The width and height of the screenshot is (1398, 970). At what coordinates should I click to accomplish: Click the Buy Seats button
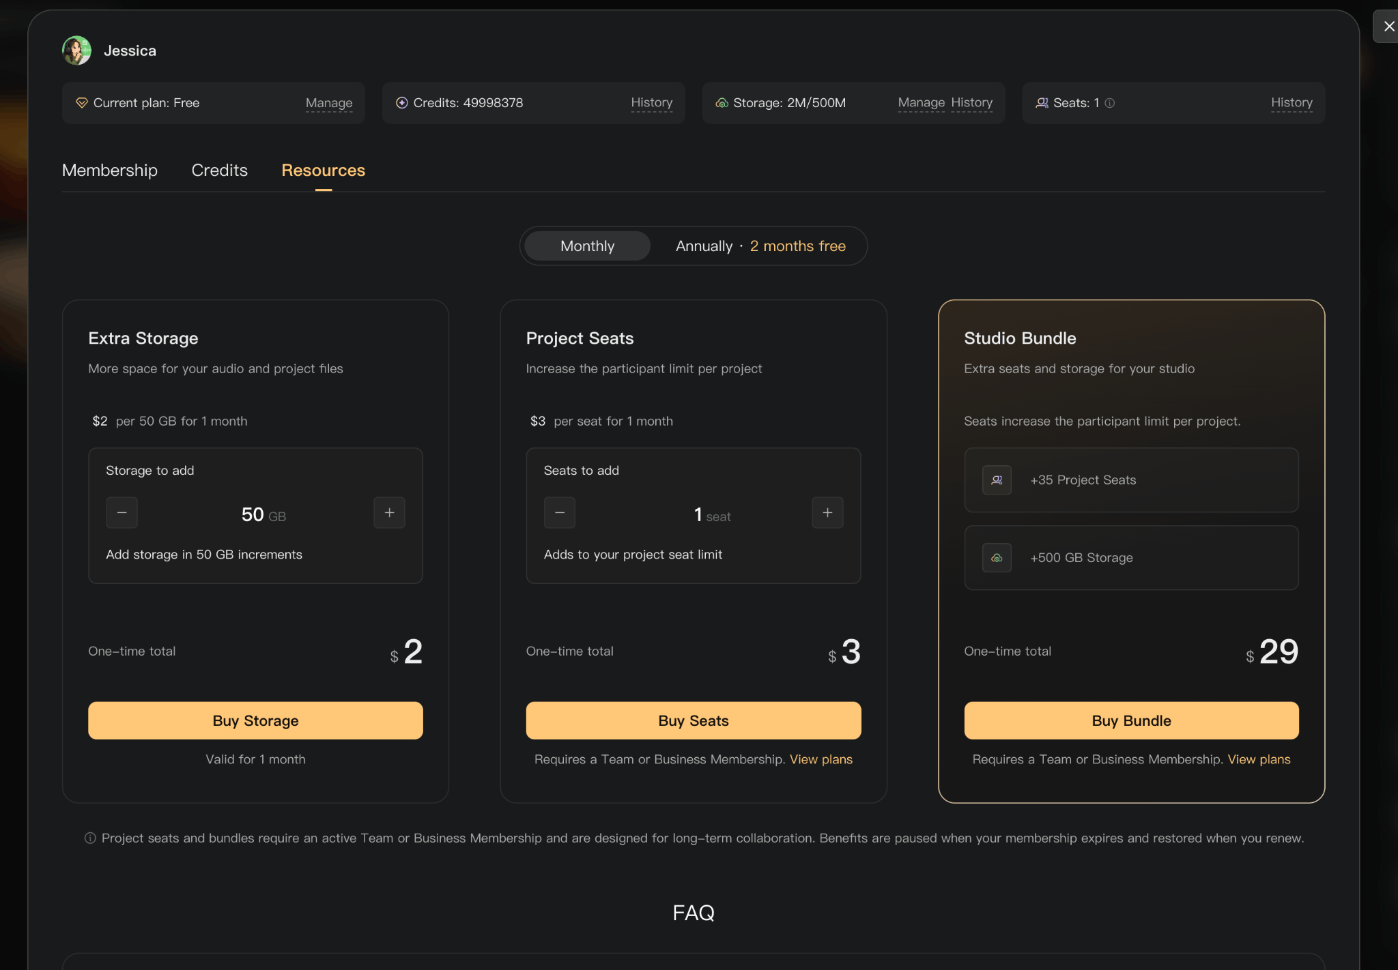(694, 721)
